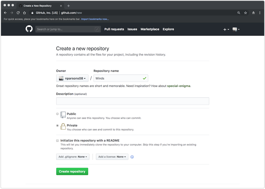Screen dimensions: 265x189
Task: Open the Add a license dropdown
Action: tap(112, 157)
